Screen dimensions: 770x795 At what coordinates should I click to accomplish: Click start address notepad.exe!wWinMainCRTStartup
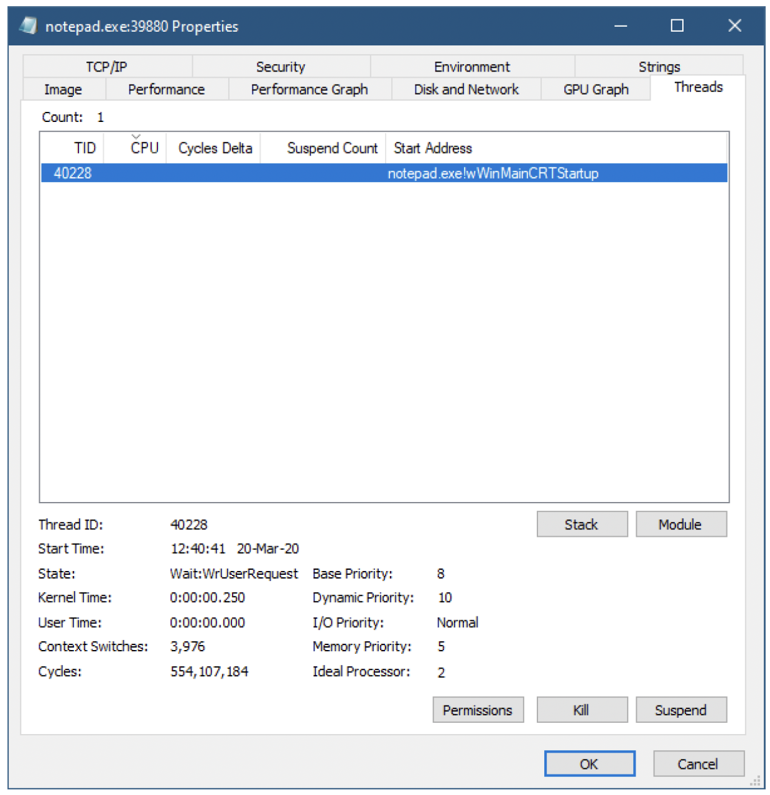[493, 174]
